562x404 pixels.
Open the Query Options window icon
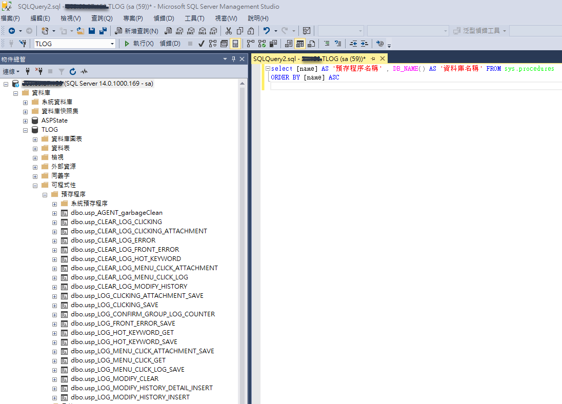224,44
